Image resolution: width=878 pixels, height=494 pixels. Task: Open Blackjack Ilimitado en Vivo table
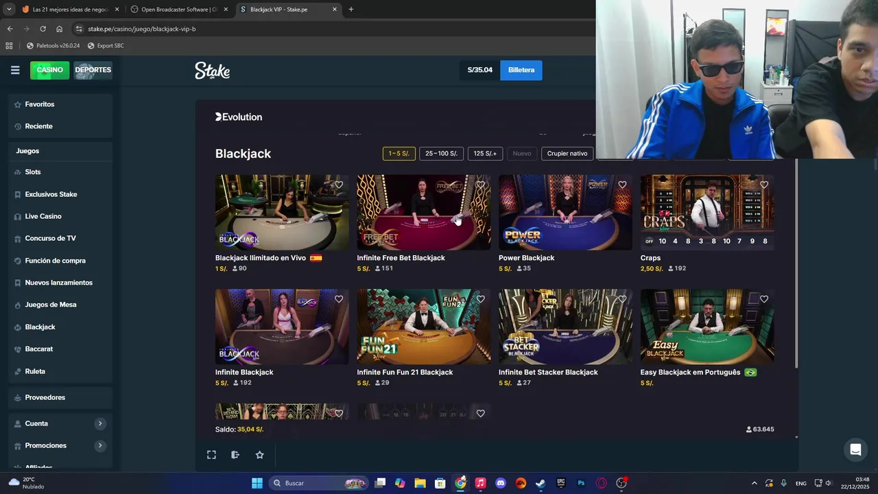click(x=282, y=212)
